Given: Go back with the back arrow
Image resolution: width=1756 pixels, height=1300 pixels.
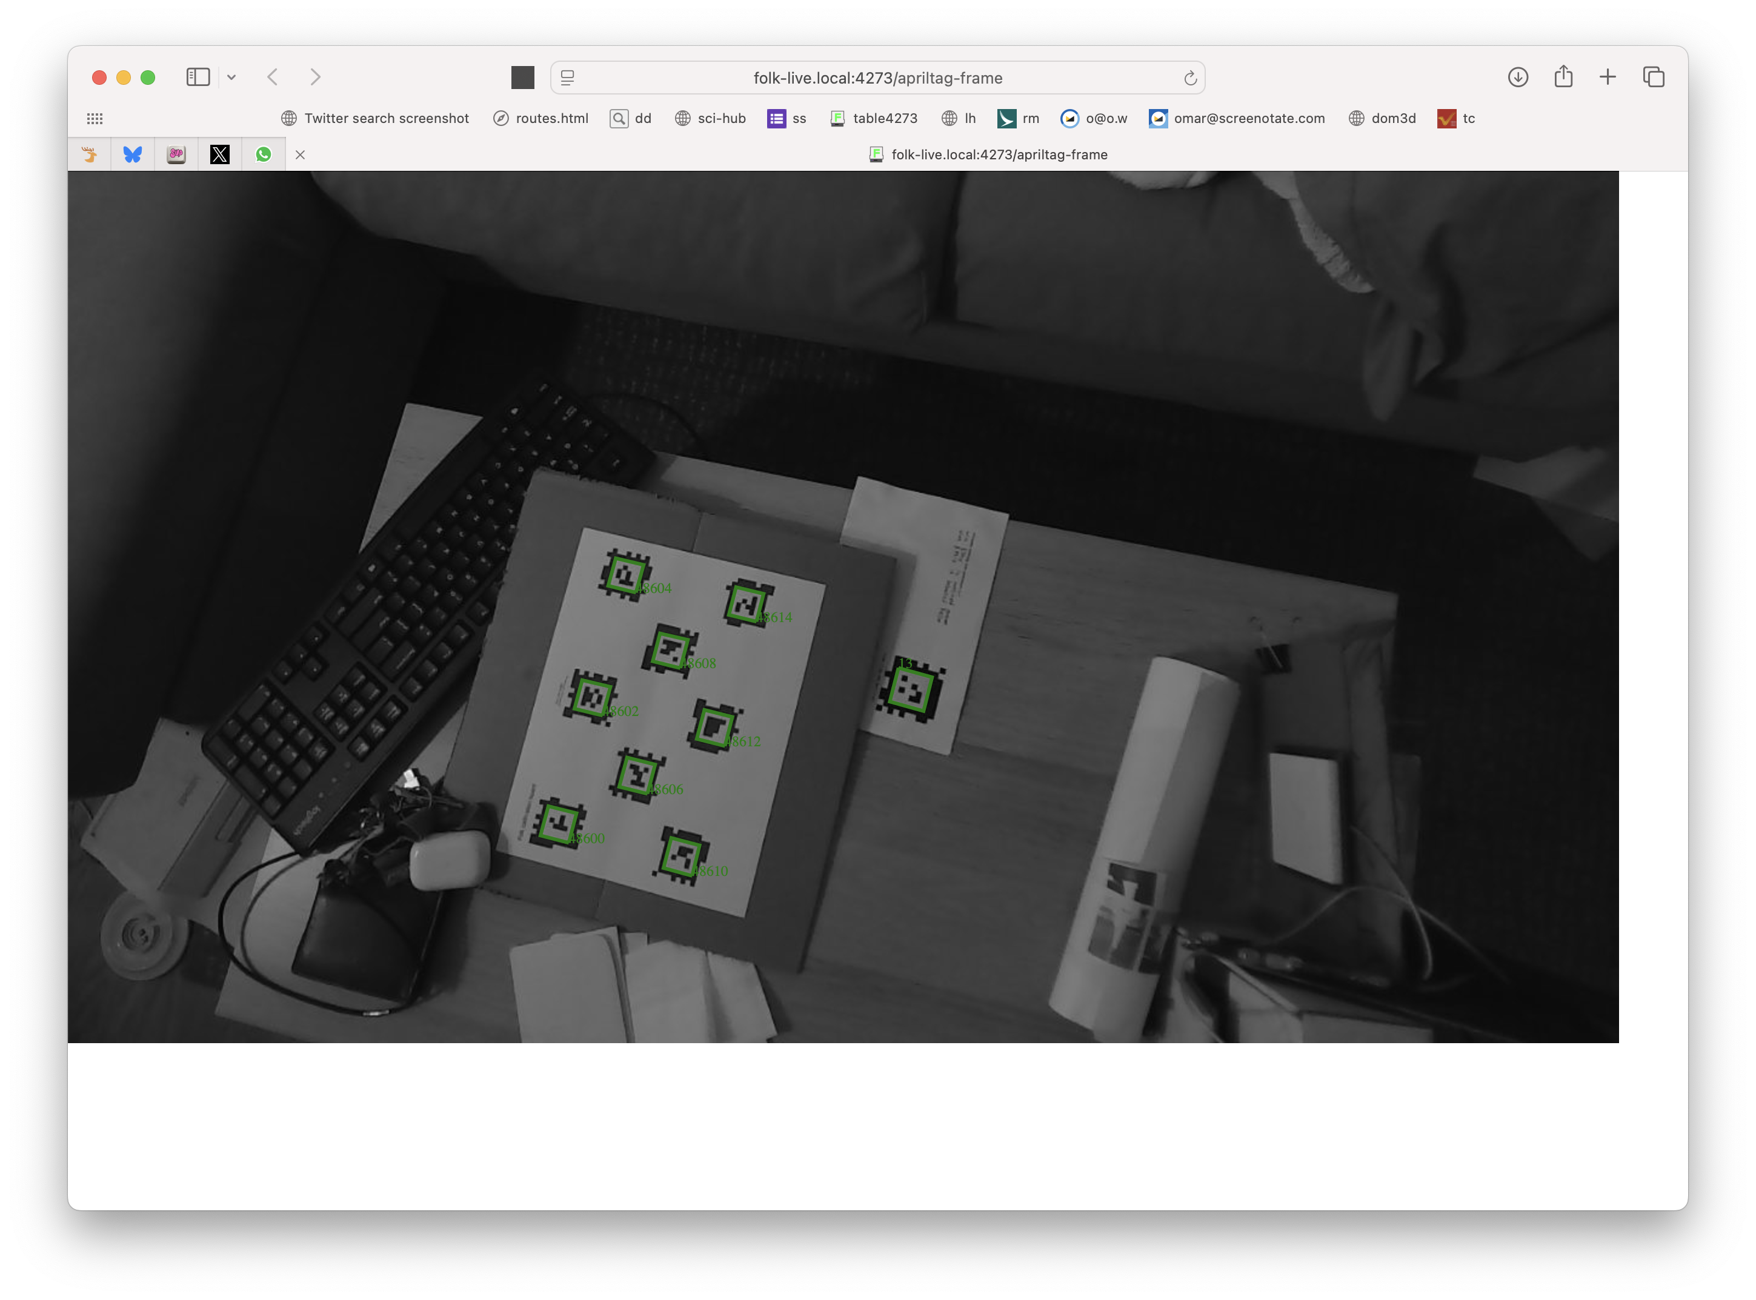Looking at the screenshot, I should (272, 77).
